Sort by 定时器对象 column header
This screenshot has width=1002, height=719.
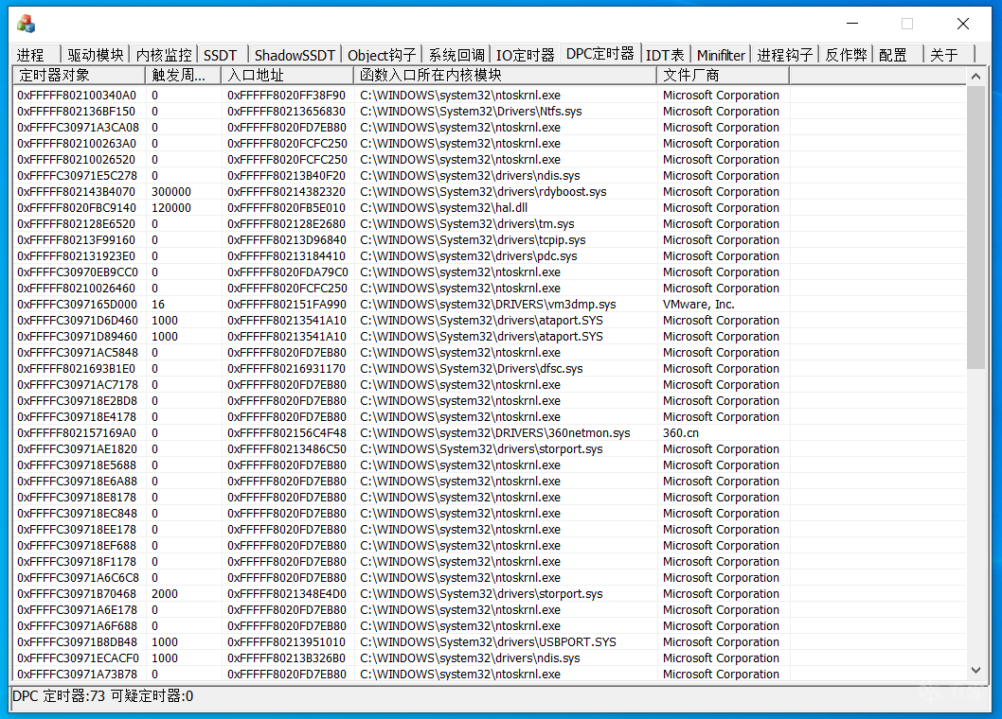79,76
